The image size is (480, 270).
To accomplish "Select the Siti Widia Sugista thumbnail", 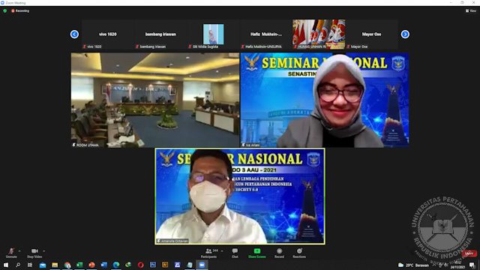I will (x=213, y=34).
